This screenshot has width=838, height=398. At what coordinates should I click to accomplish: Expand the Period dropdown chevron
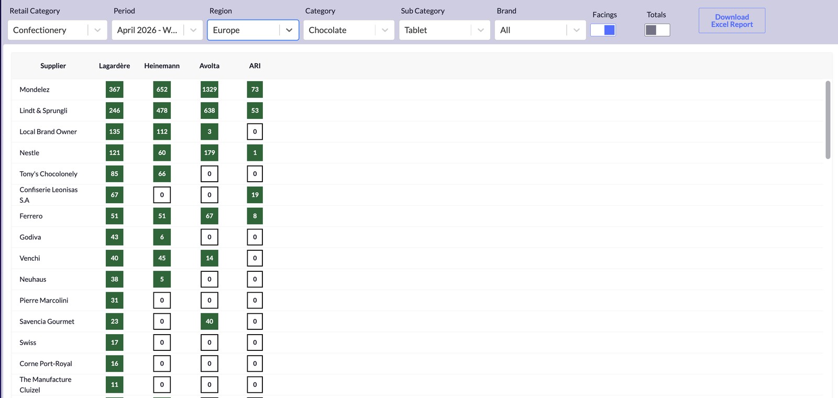[193, 30]
